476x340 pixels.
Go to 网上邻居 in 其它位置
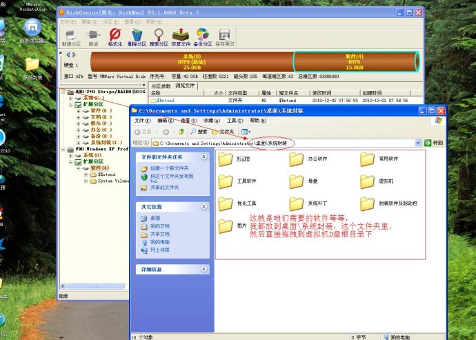point(159,250)
